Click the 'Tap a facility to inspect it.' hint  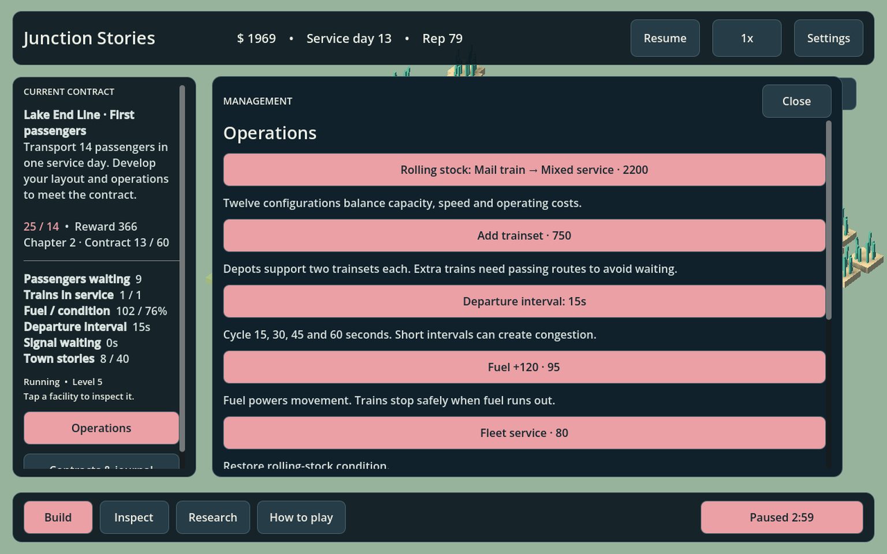tap(79, 396)
